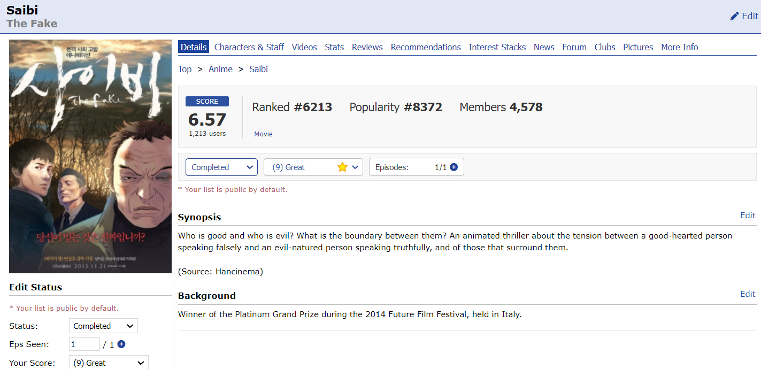Click the Edit Status heading
Image resolution: width=761 pixels, height=369 pixels.
[x=36, y=287]
